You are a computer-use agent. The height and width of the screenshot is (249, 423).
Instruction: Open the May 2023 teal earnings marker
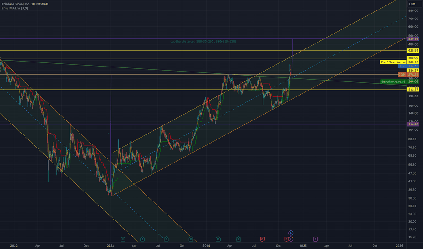tap(143, 239)
